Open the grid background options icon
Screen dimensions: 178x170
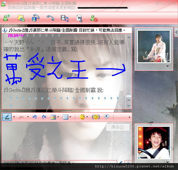click(66, 117)
